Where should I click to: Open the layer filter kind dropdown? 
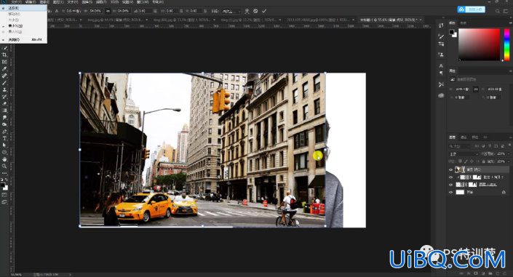point(460,146)
